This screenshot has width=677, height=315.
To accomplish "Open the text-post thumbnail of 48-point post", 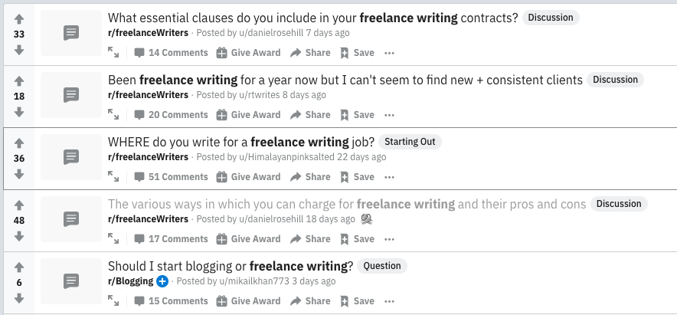I will point(70,219).
